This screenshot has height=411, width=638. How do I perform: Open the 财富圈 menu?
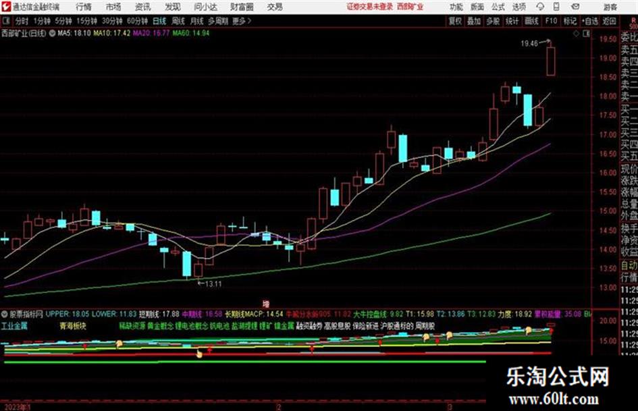click(242, 7)
